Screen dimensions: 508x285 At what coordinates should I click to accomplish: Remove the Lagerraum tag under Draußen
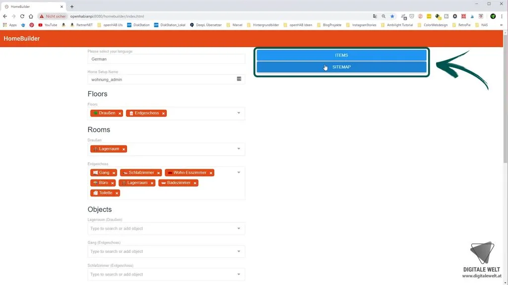[124, 149]
